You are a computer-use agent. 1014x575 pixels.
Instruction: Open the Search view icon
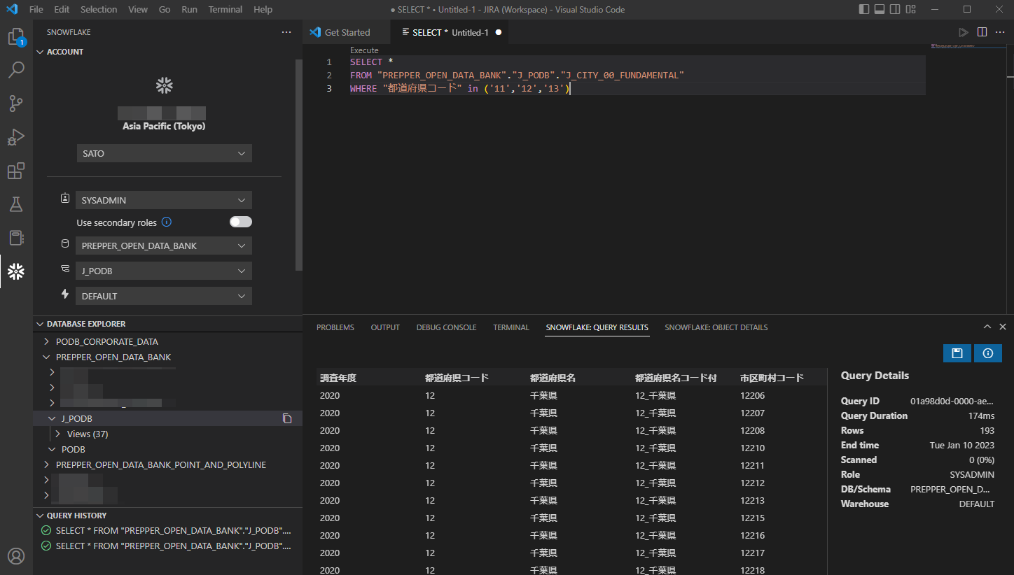(x=15, y=69)
